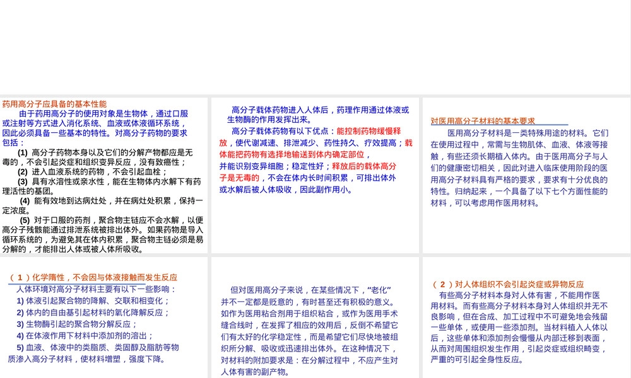This screenshot has height=378, width=631.
Task: Open the slide 对医用高分子材料的基本要求
Action: [526, 176]
